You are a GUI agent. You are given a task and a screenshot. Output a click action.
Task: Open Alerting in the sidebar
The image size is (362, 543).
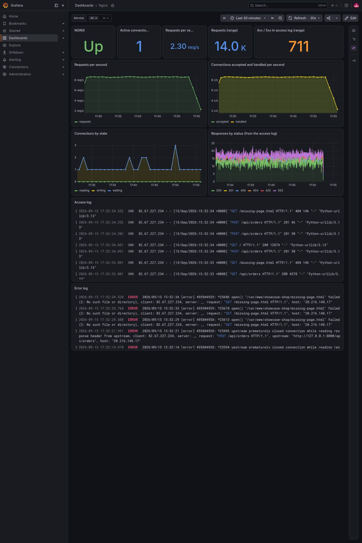(x=15, y=60)
